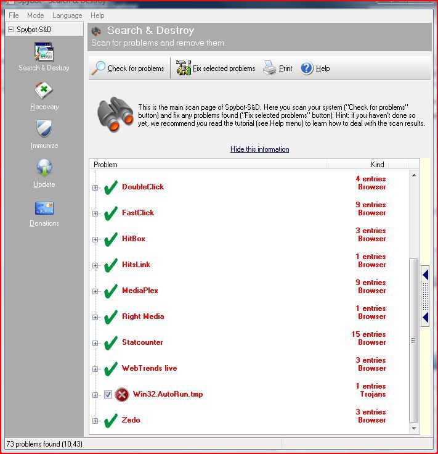Click the red X icon beside Win32.AutoRun.tmp
438x454 pixels.
[122, 394]
